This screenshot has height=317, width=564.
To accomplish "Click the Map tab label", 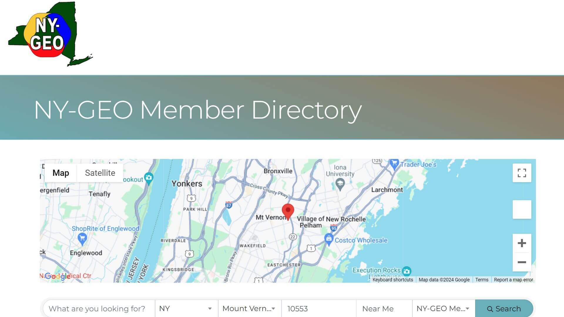I will click(61, 173).
